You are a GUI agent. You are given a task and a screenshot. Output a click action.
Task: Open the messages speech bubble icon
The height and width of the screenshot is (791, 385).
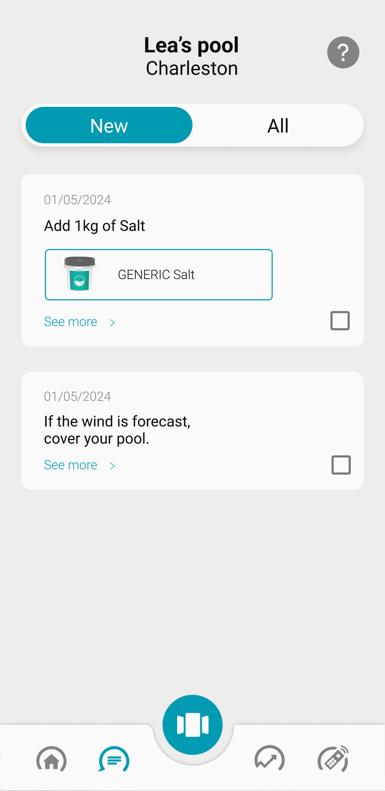point(114,760)
